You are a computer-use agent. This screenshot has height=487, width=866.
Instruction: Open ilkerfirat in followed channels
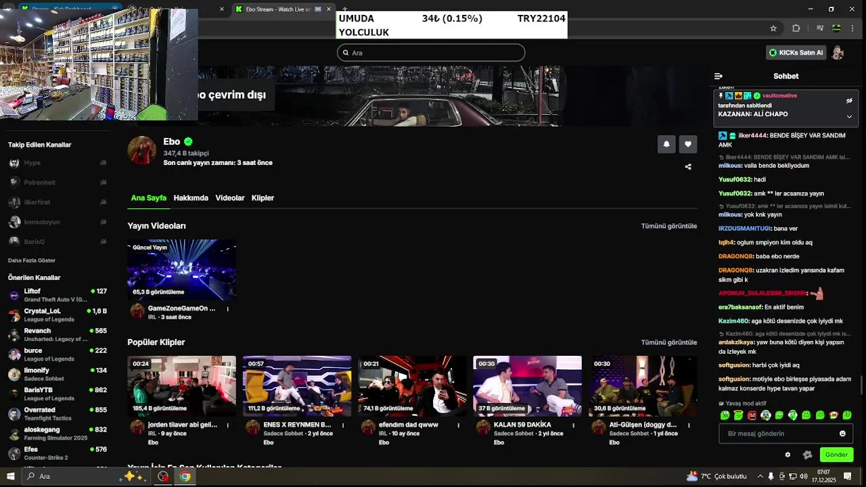(x=58, y=202)
